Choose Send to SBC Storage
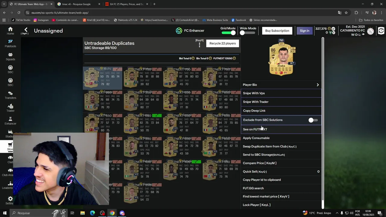The height and width of the screenshot is (217, 386). (281, 155)
